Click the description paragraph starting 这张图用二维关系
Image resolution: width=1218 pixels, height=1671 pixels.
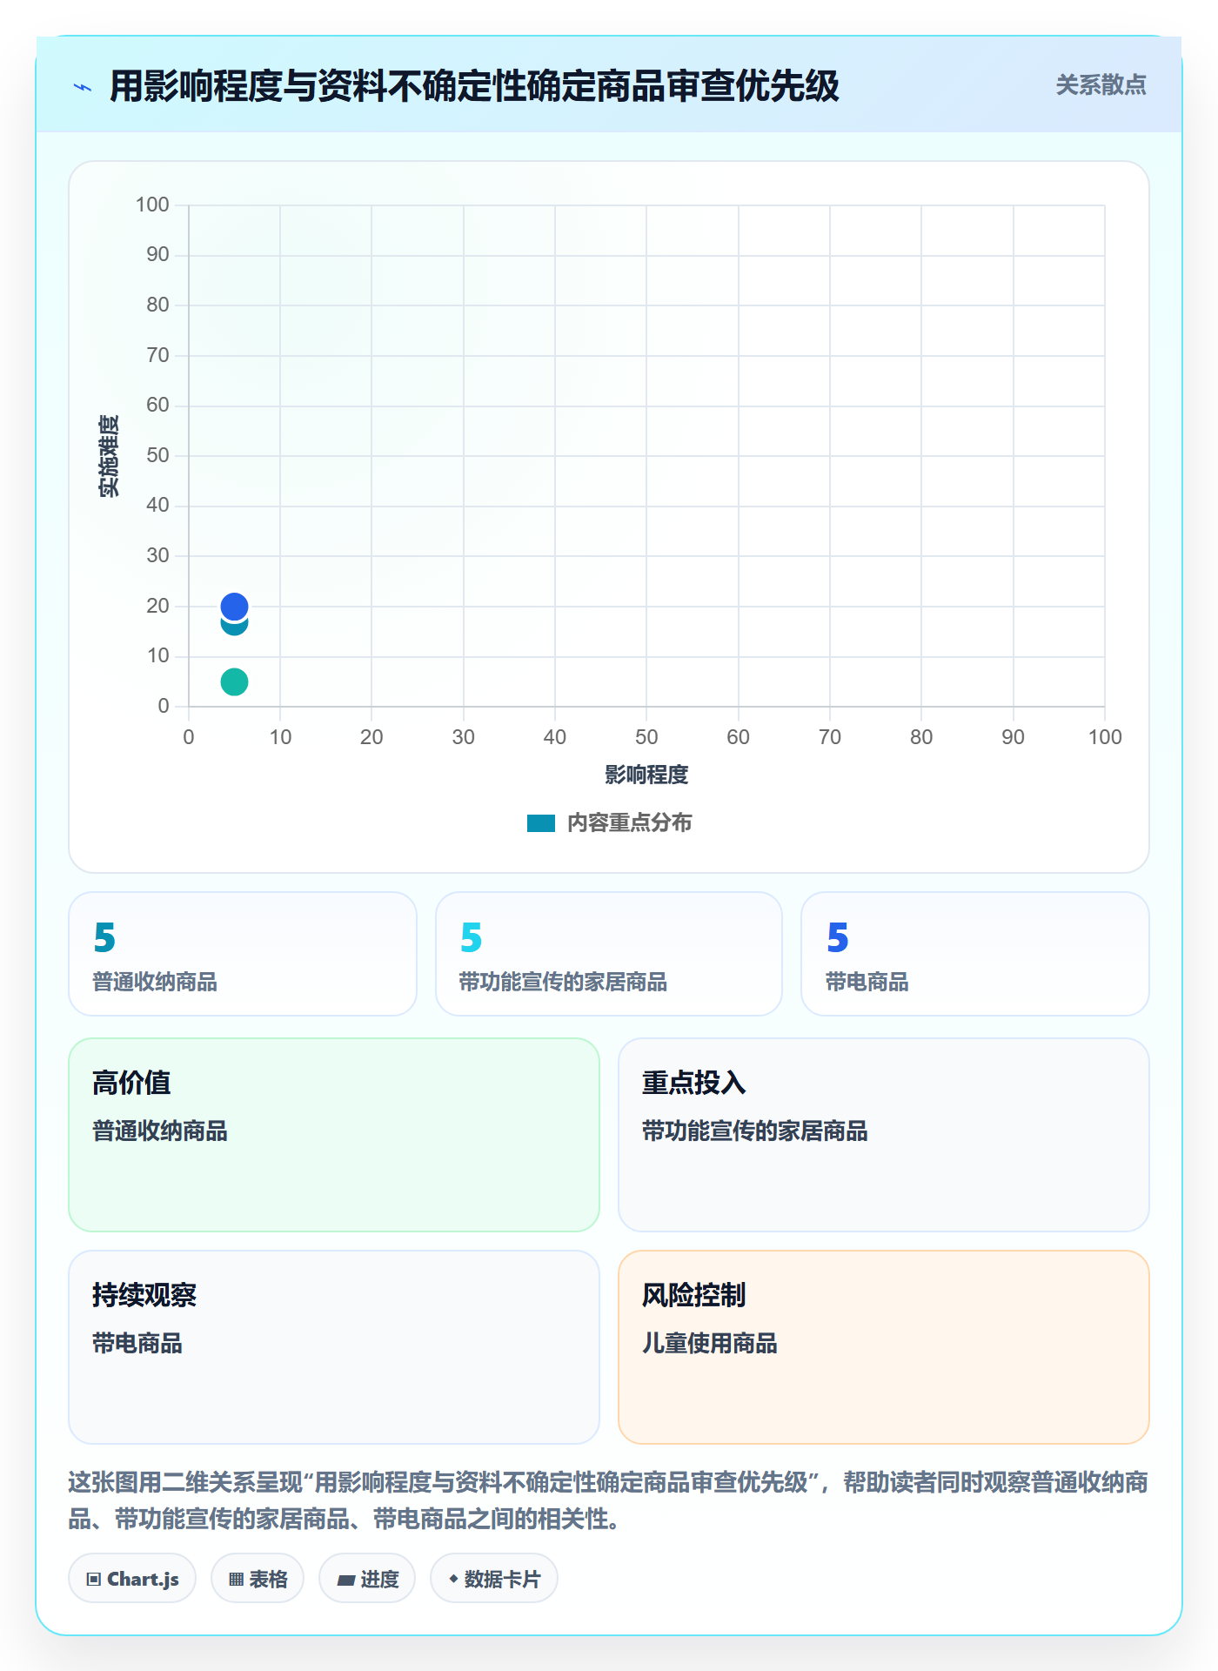tap(608, 1500)
